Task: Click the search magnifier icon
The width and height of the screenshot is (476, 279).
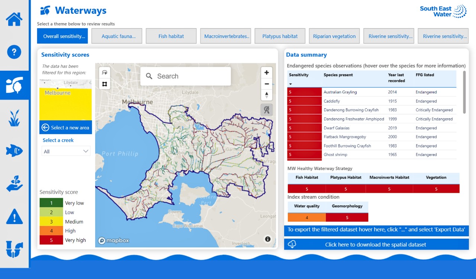Action: tap(149, 76)
